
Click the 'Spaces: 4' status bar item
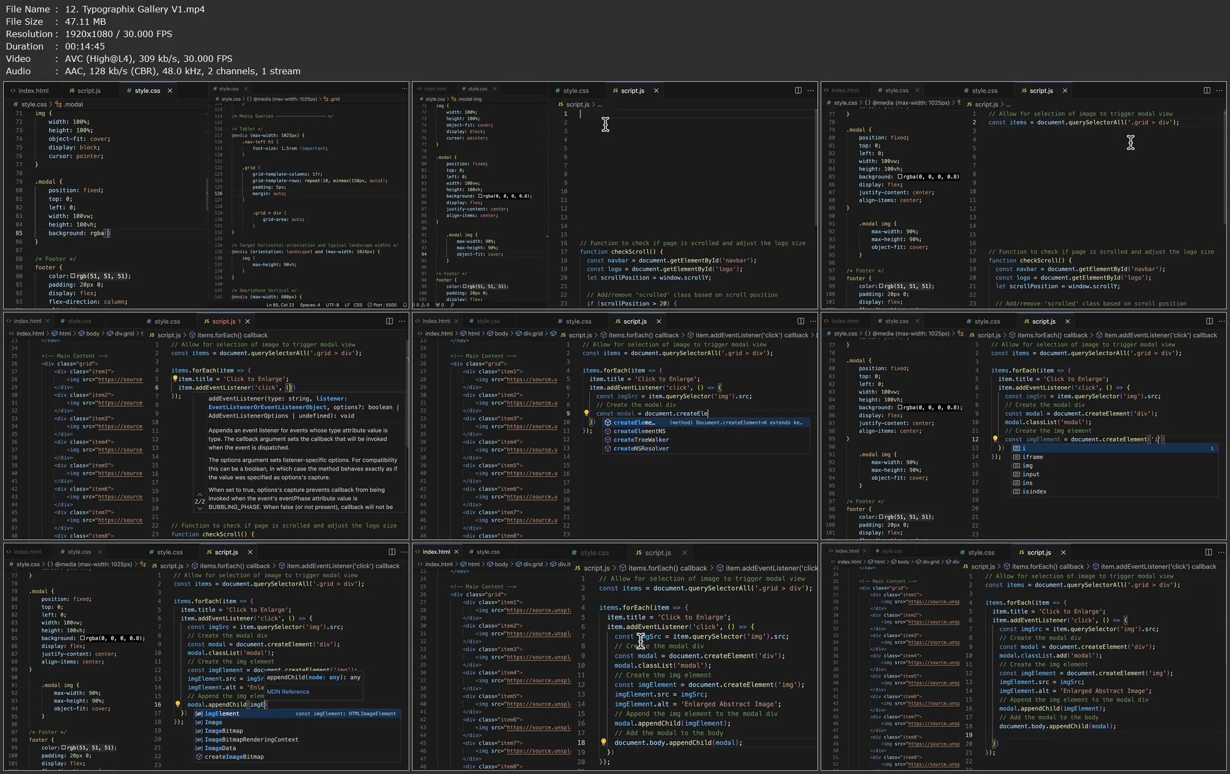pos(309,305)
